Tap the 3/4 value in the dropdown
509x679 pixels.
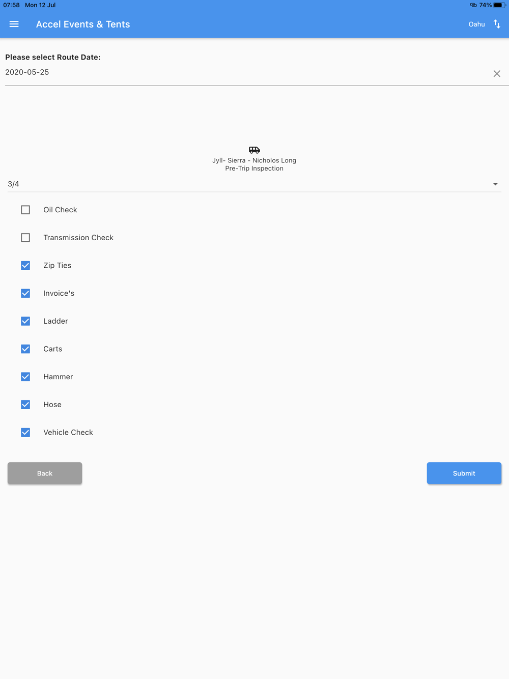pyautogui.click(x=13, y=184)
